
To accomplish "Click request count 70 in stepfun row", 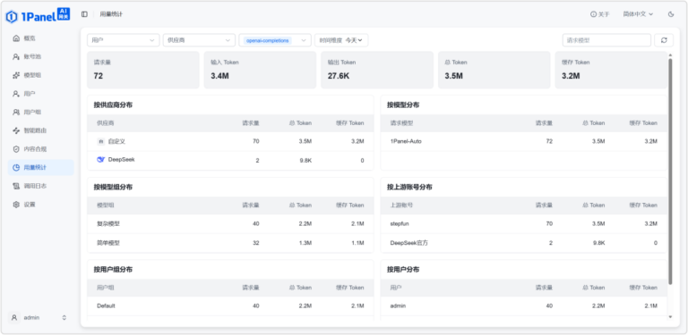I will click(x=549, y=223).
